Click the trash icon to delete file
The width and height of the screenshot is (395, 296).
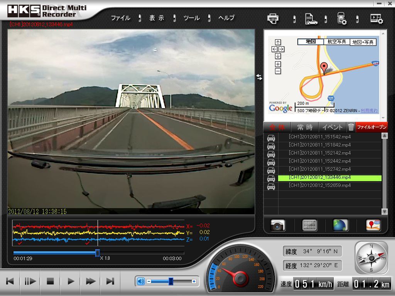click(x=351, y=127)
